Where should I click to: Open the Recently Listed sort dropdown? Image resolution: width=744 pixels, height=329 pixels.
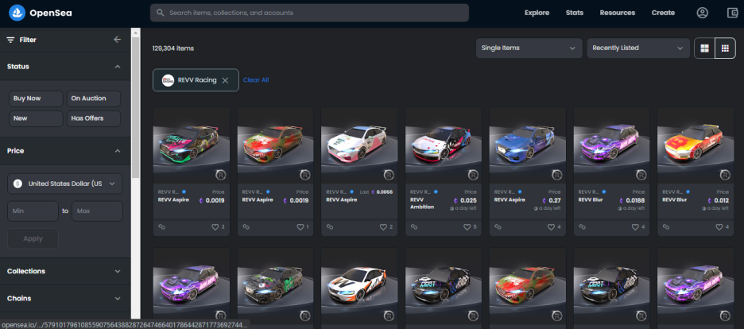click(x=638, y=48)
